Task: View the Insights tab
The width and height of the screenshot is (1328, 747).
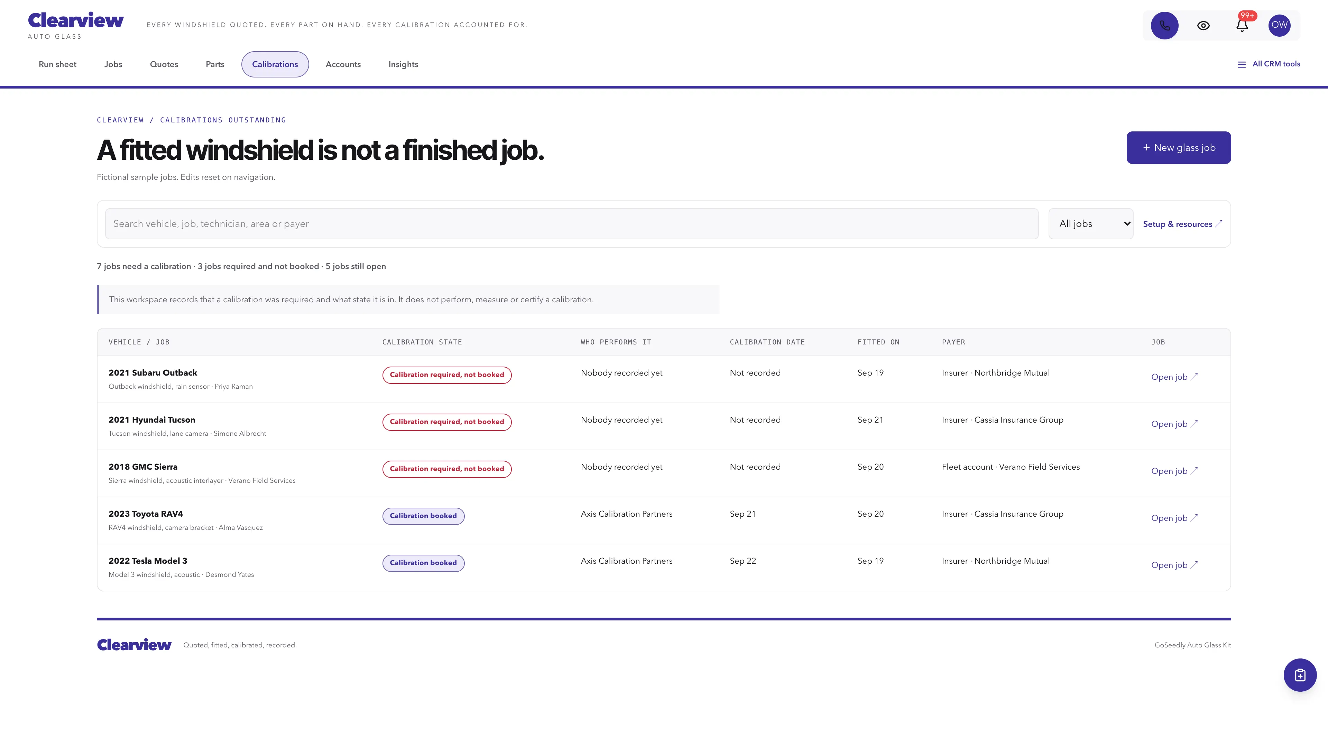Action: click(403, 64)
